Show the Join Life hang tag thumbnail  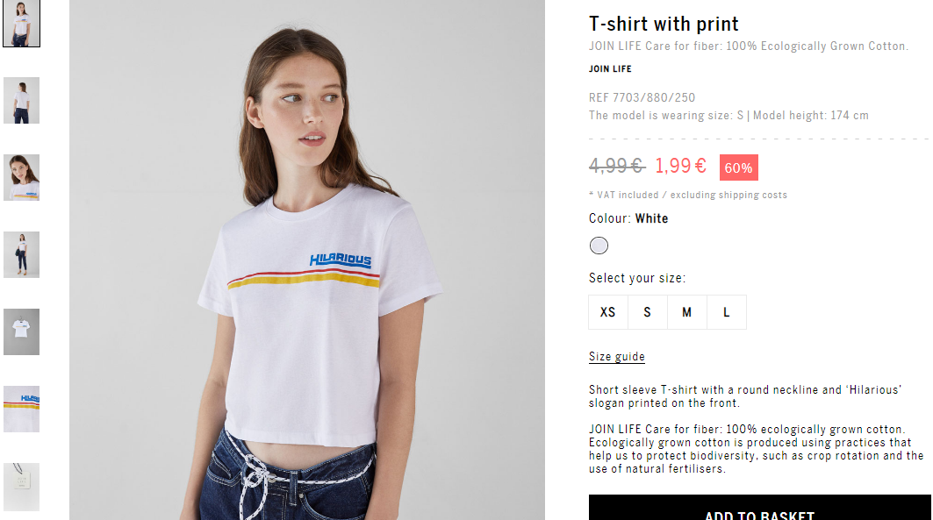tap(21, 487)
